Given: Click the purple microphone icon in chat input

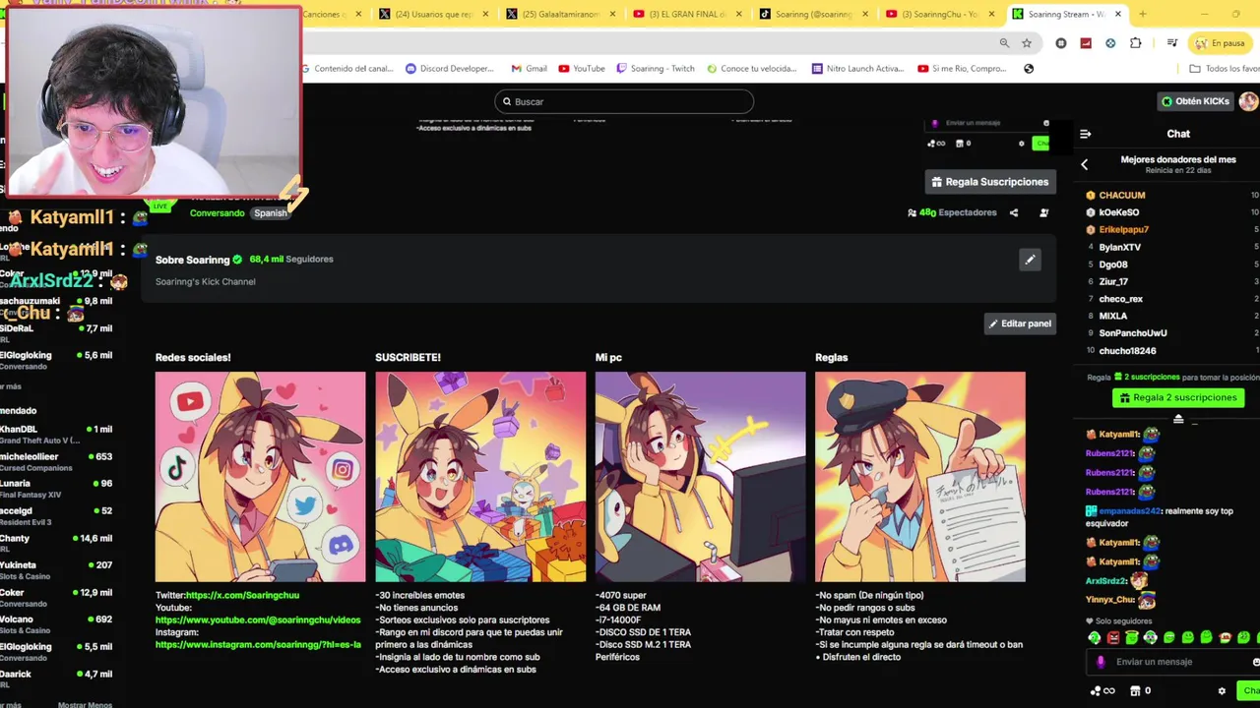Looking at the screenshot, I should coord(1101,662).
